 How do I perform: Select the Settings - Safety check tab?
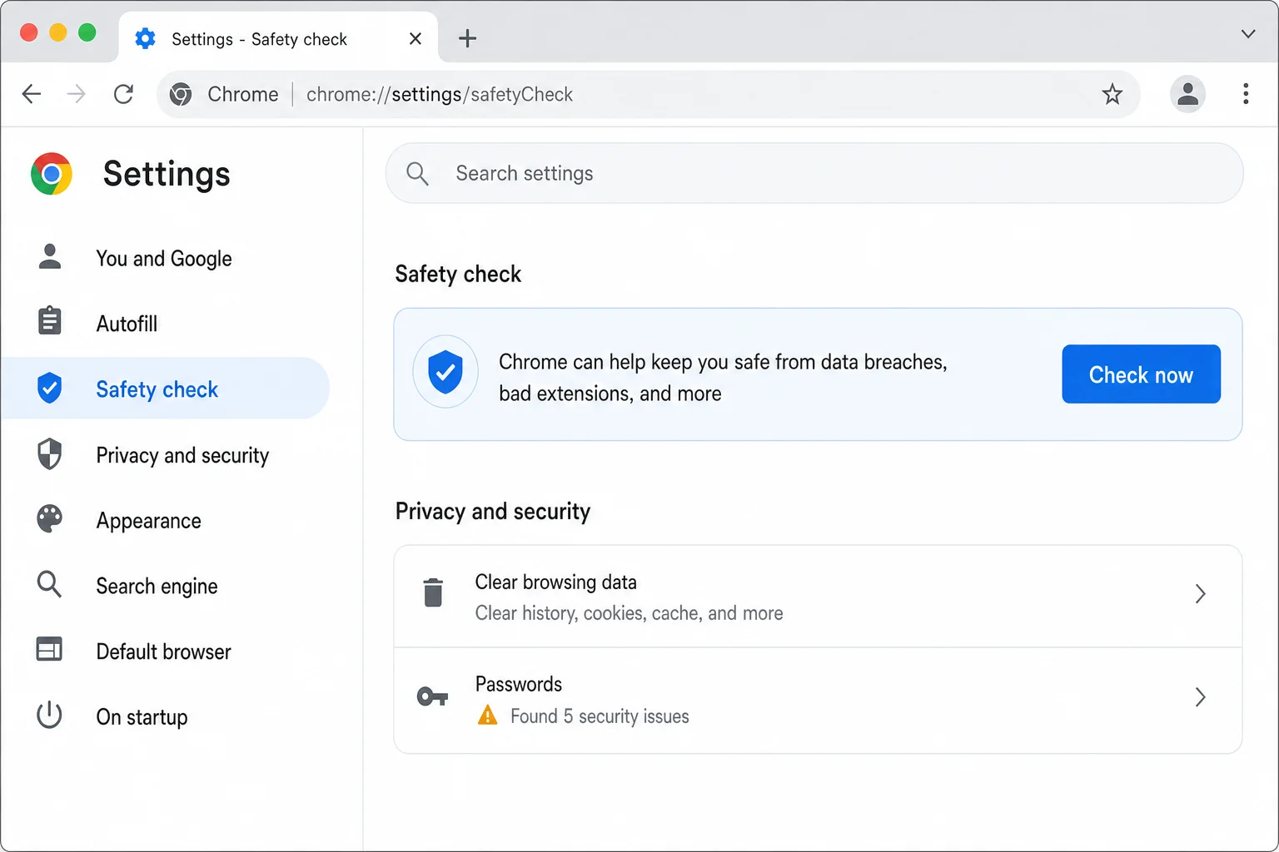tap(278, 38)
